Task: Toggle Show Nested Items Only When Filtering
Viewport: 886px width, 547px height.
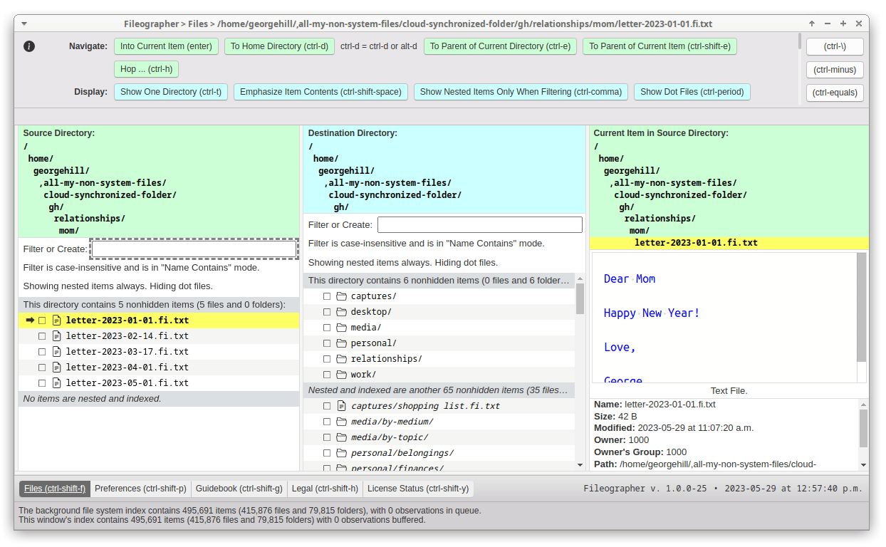Action: (x=521, y=92)
